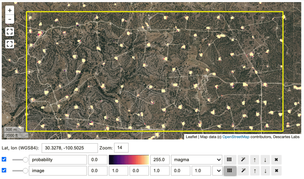This screenshot has width=304, height=179.
Task: Open the Leaflet attribution link
Action: (191, 137)
